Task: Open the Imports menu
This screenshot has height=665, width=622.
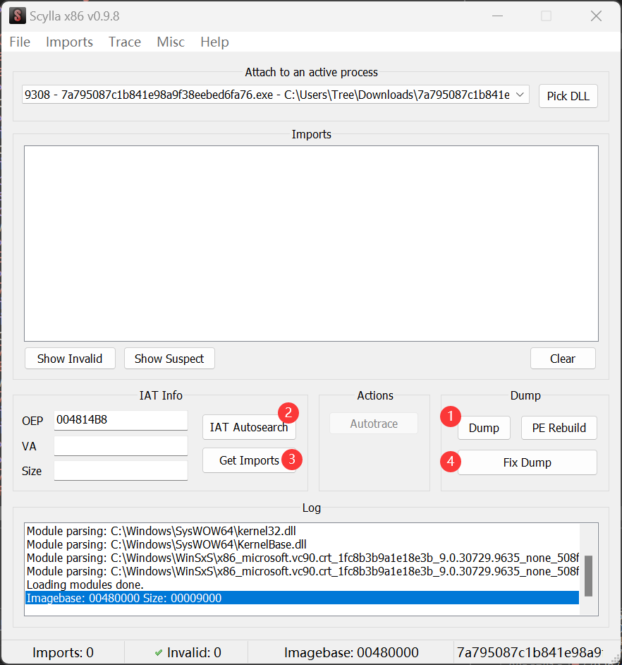Action: click(x=69, y=42)
